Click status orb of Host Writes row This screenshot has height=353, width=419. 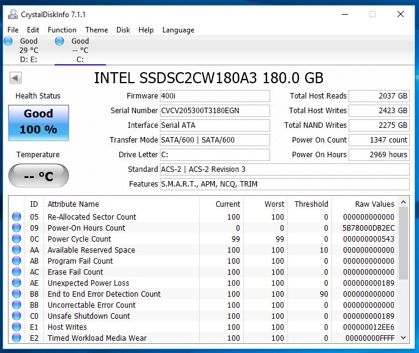[17, 327]
